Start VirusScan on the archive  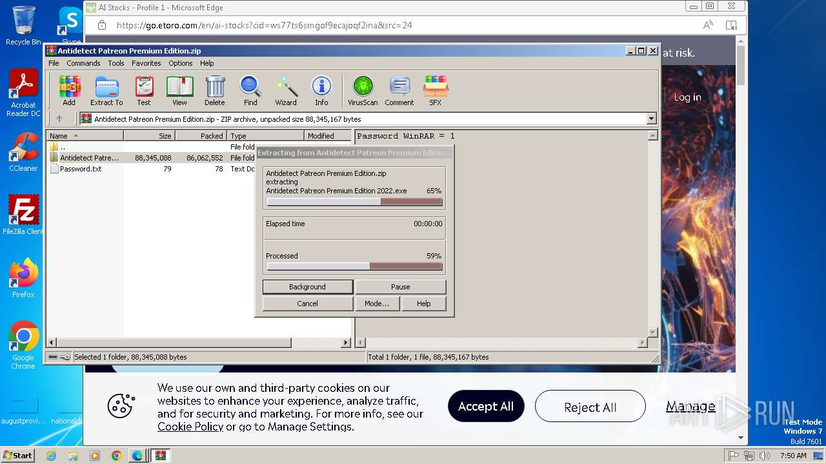pyautogui.click(x=363, y=91)
